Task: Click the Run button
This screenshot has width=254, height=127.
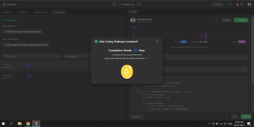Action: tap(235, 116)
